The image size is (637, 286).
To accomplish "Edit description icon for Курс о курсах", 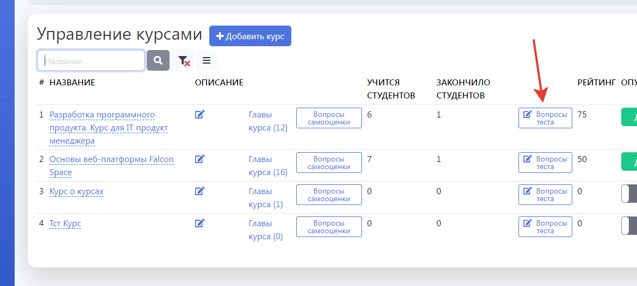I will (199, 191).
